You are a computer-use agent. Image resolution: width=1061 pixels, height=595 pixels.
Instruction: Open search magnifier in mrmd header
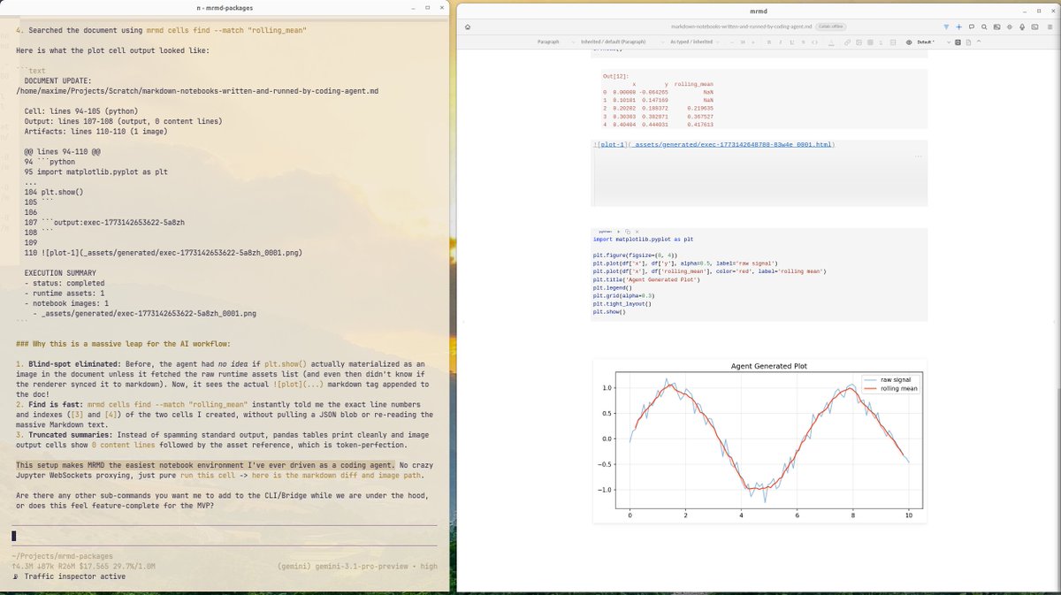pyautogui.click(x=984, y=27)
